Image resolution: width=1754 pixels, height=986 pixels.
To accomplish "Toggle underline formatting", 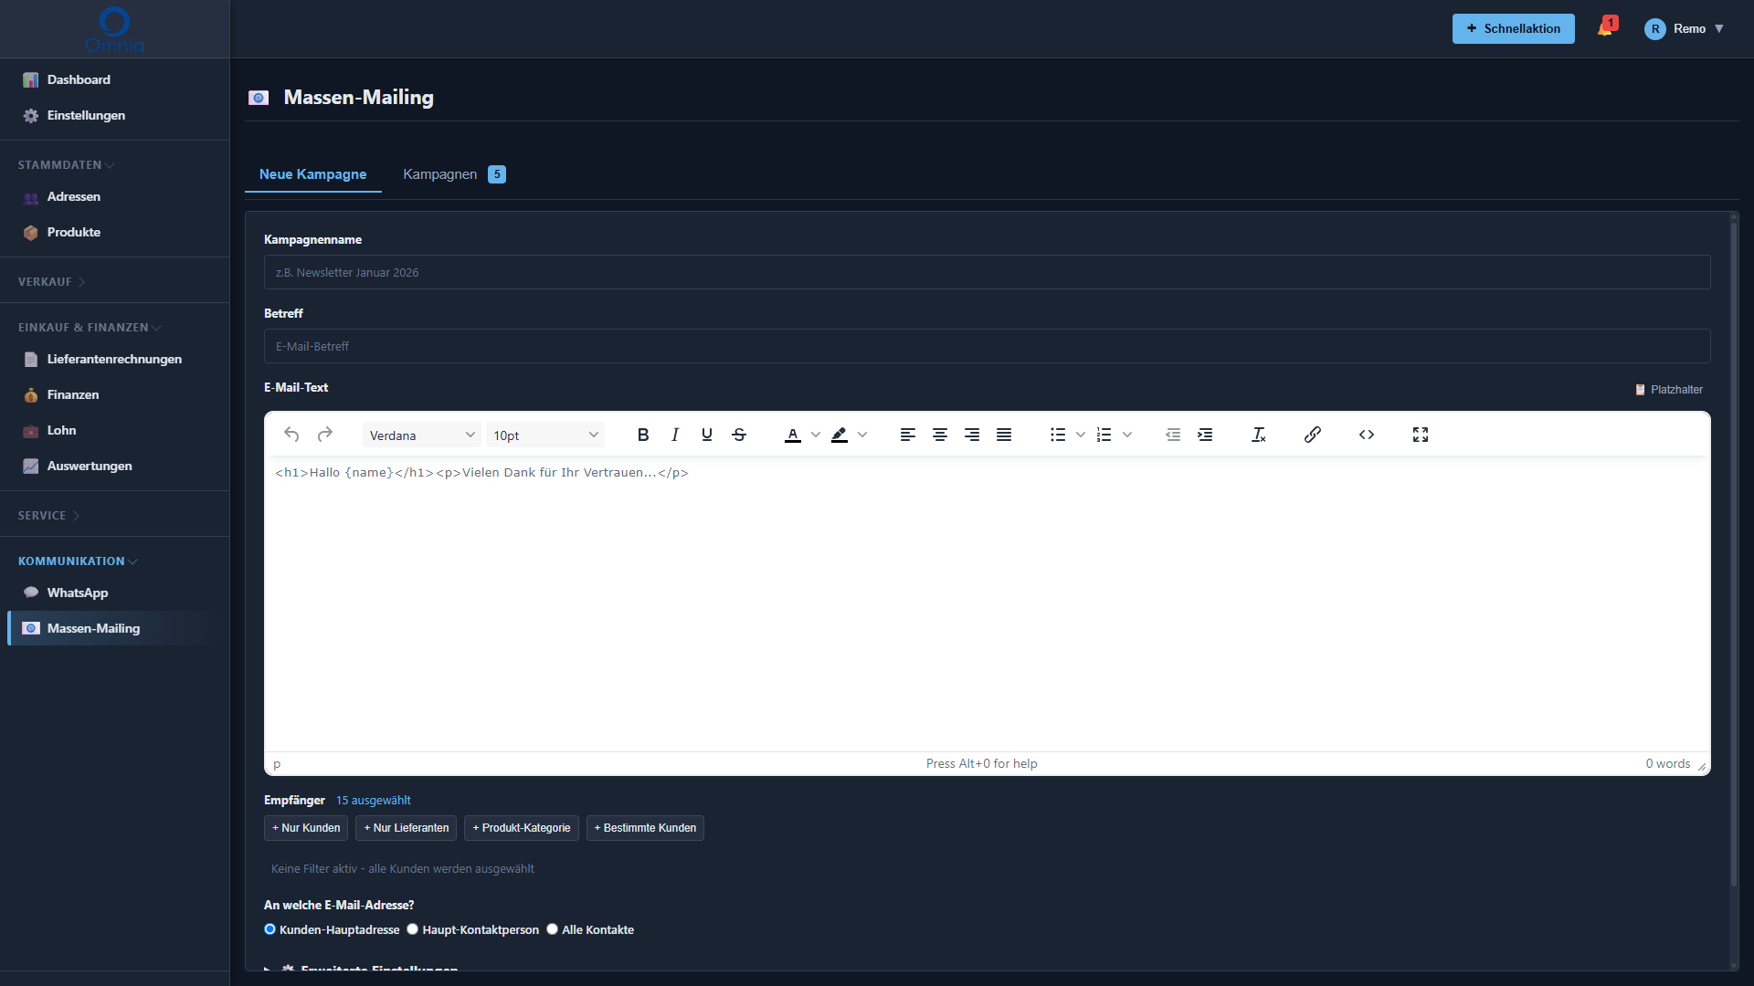I will tap(707, 435).
